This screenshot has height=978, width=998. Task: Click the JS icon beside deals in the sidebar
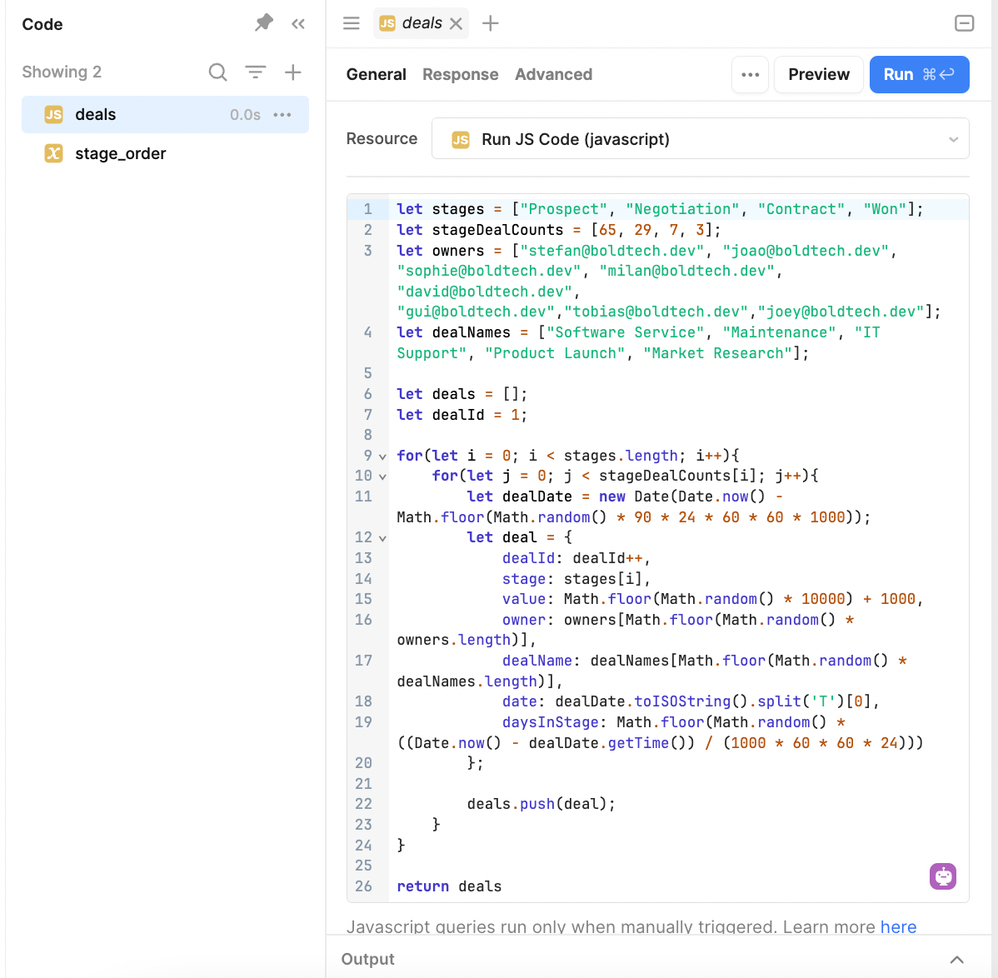[x=53, y=114]
